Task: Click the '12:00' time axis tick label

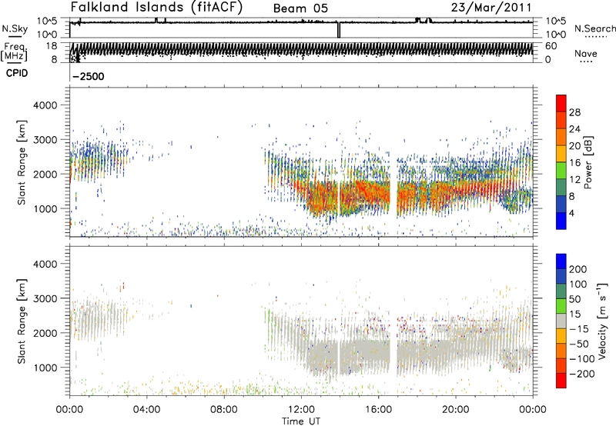Action: point(301,410)
